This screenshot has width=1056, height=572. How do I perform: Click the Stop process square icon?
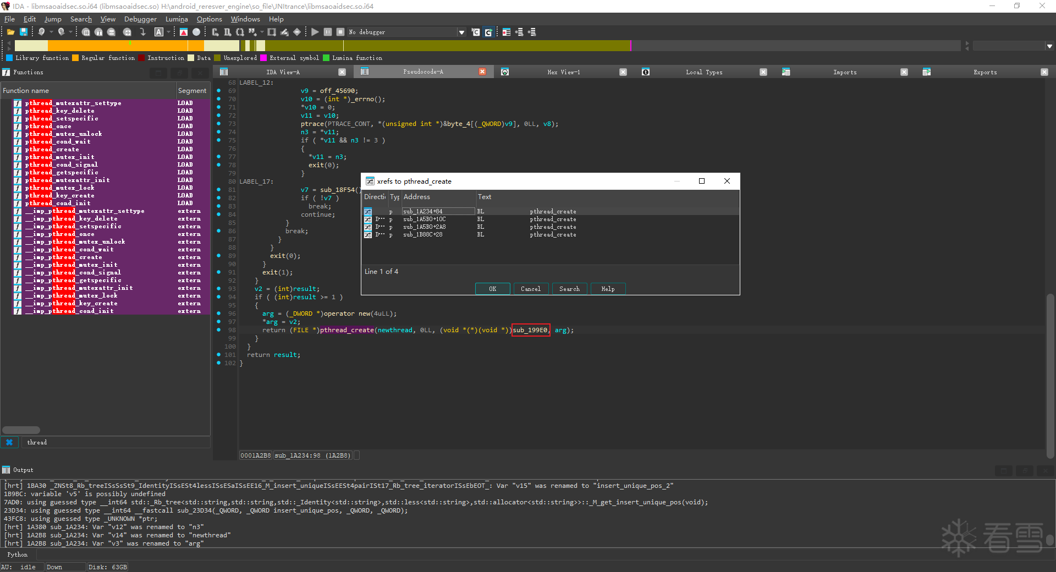coord(340,32)
